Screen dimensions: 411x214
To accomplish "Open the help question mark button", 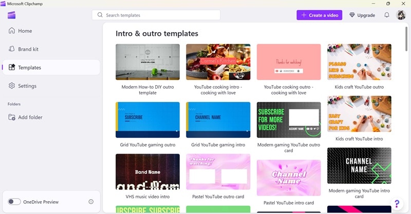I will coord(397,203).
